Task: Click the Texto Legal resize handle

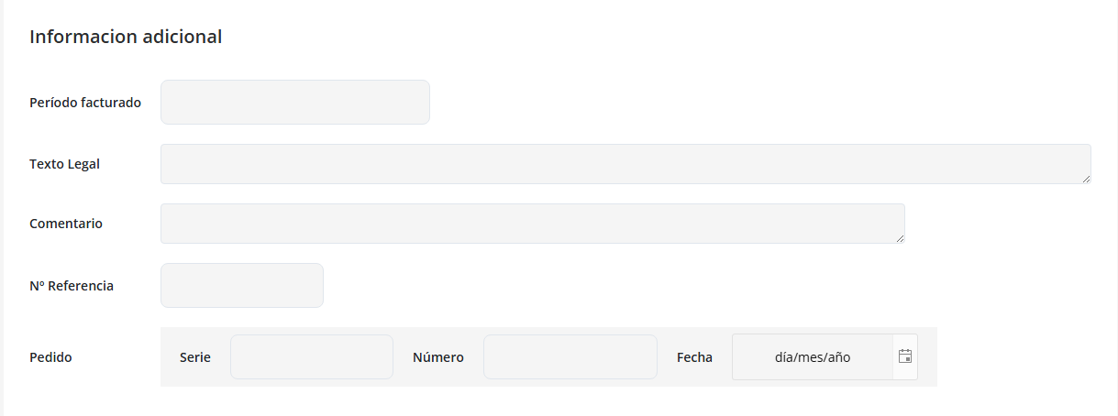Action: pyautogui.click(x=1086, y=179)
